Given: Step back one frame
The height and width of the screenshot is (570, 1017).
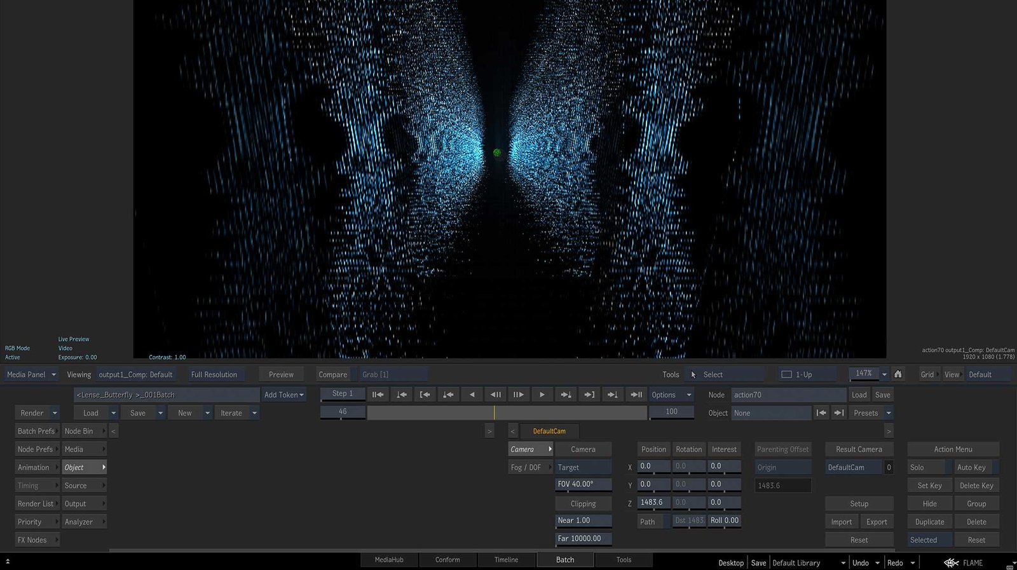Looking at the screenshot, I should (x=495, y=395).
